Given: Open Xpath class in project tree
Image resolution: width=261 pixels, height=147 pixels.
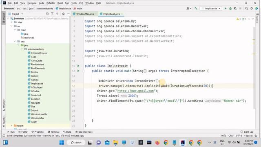Looking at the screenshot, I should [x=34, y=122].
